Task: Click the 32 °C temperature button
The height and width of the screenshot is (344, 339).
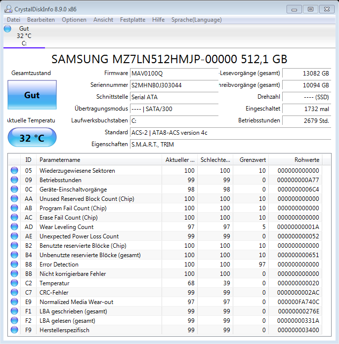Action: (x=32, y=138)
